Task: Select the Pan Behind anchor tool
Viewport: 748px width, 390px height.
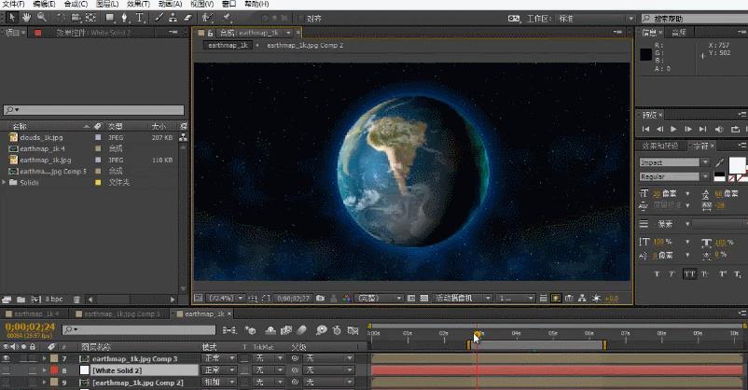Action: 90,18
